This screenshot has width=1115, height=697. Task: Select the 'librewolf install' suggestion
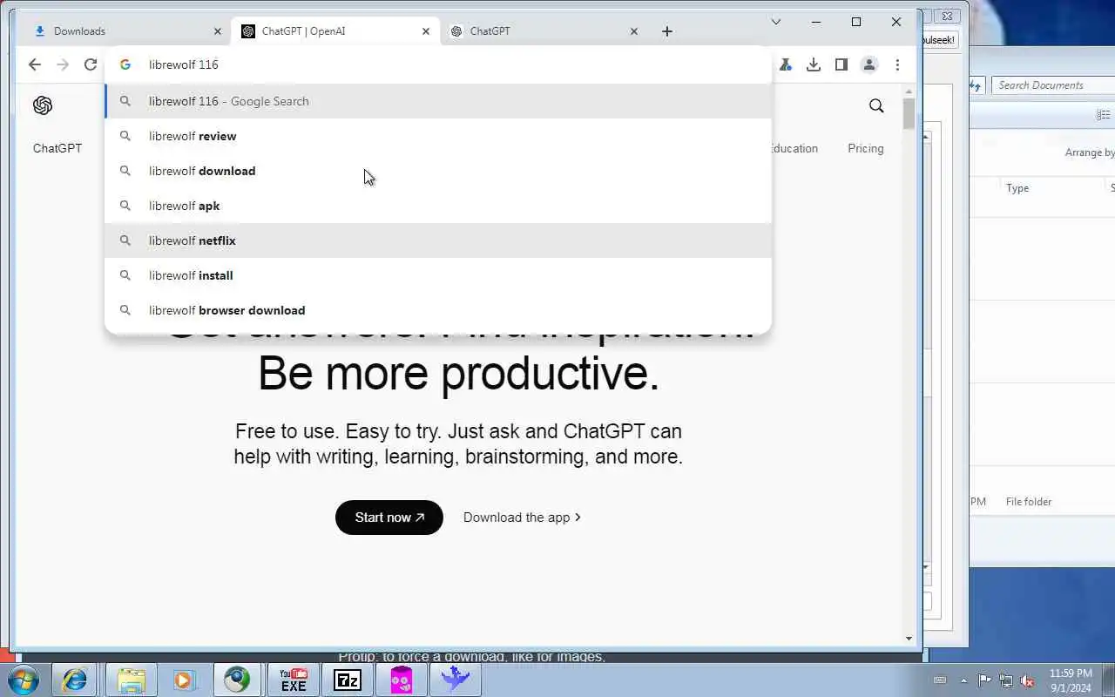tap(438, 275)
